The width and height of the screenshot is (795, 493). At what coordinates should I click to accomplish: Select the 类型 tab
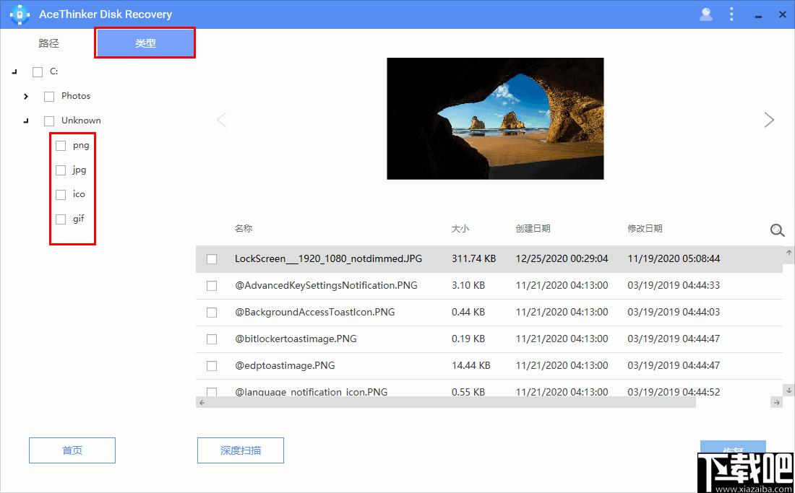(x=145, y=43)
